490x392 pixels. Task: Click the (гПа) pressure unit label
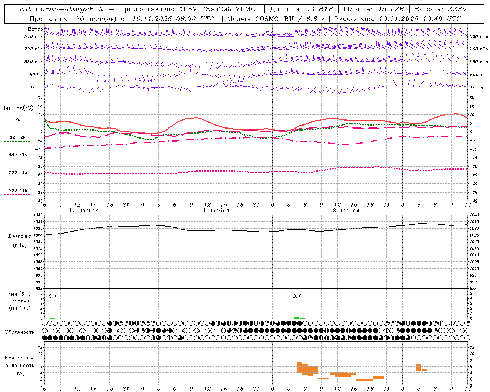click(20, 245)
